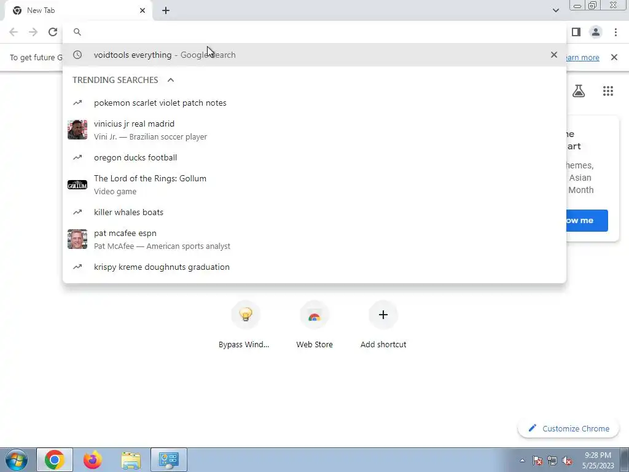629x472 pixels.
Task: Open the Google apps grid
Action: click(x=608, y=91)
